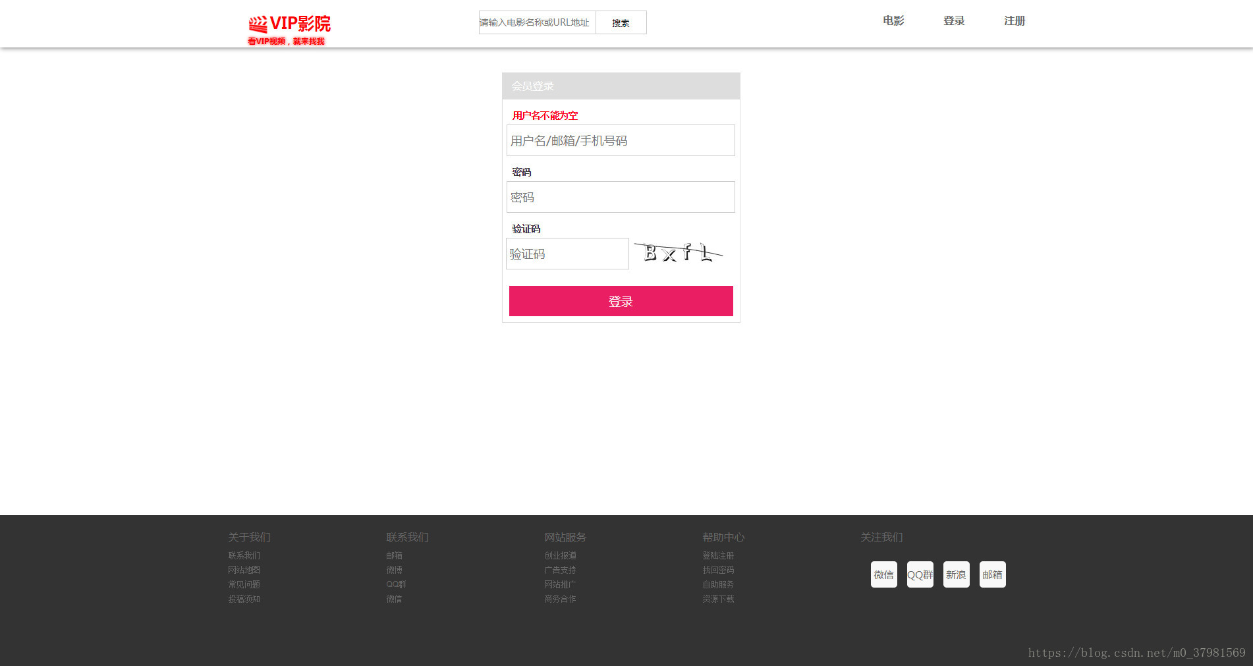Click the 会员登录 panel header
The image size is (1253, 666).
tap(621, 86)
